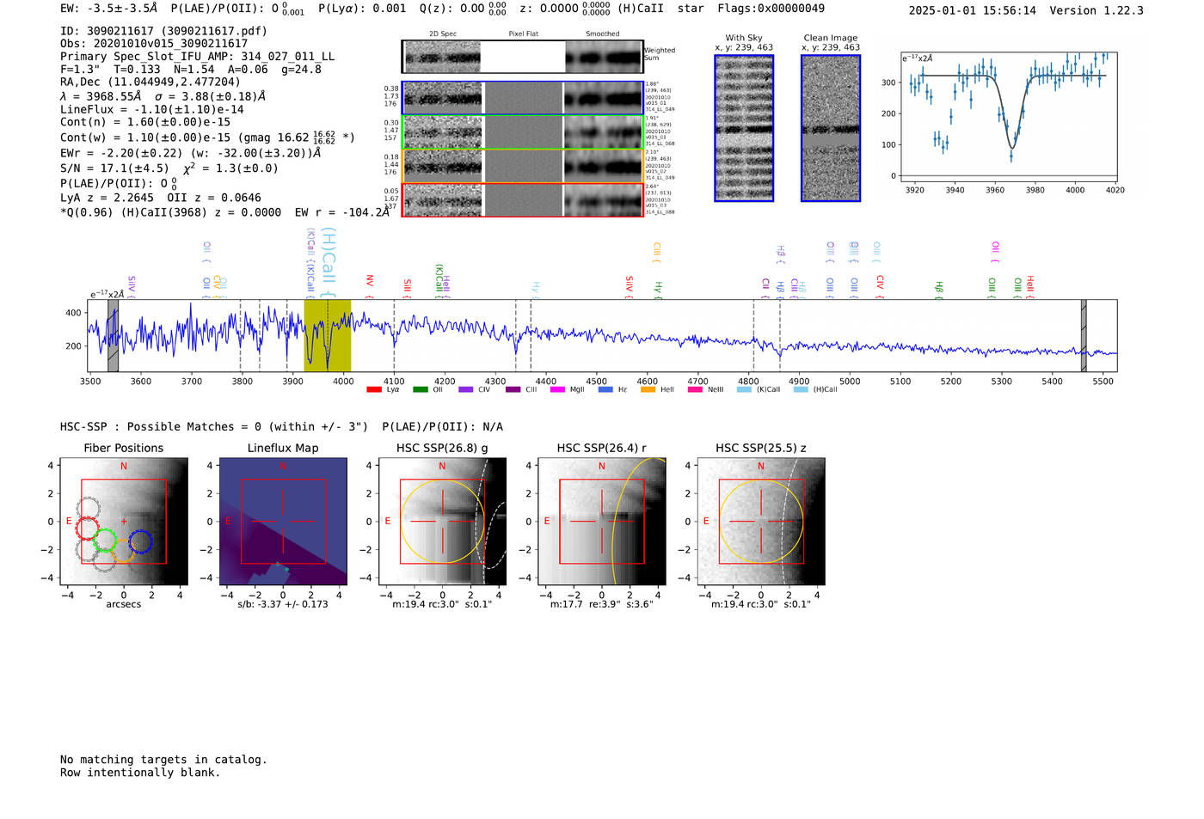Select the (K)CaII legend swatch
The image size is (1204, 819).
(744, 389)
